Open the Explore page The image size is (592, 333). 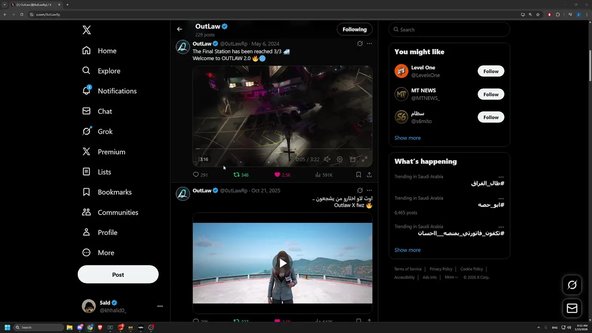tap(101, 71)
